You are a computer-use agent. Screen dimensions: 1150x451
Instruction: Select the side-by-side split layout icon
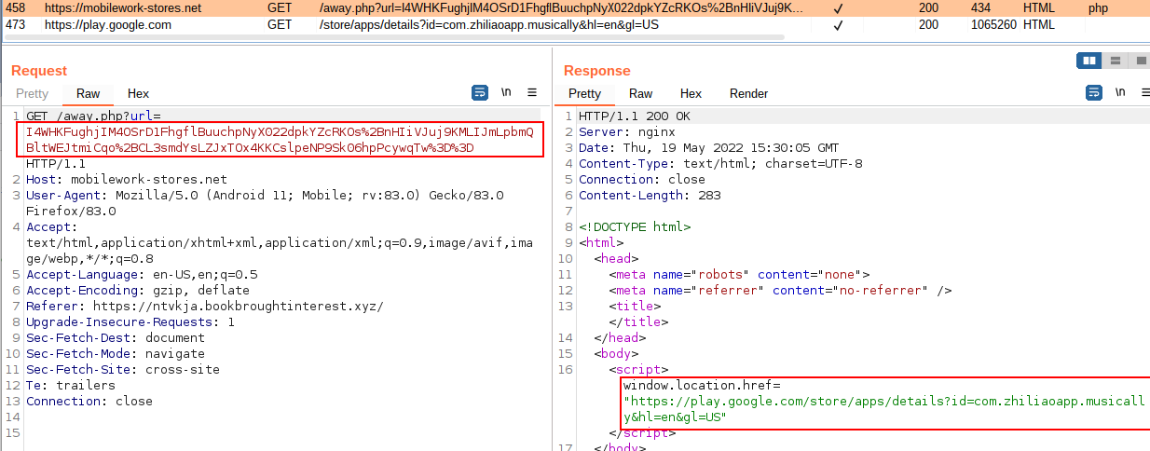pyautogui.click(x=1088, y=61)
